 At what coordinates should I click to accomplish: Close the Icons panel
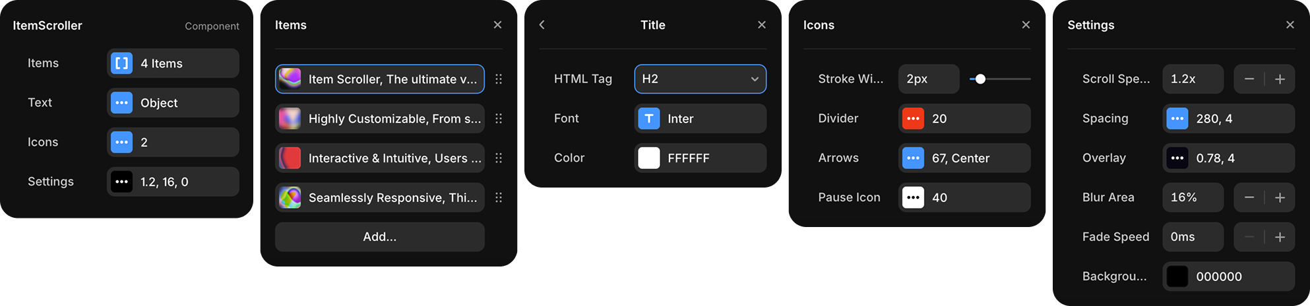(x=1026, y=25)
